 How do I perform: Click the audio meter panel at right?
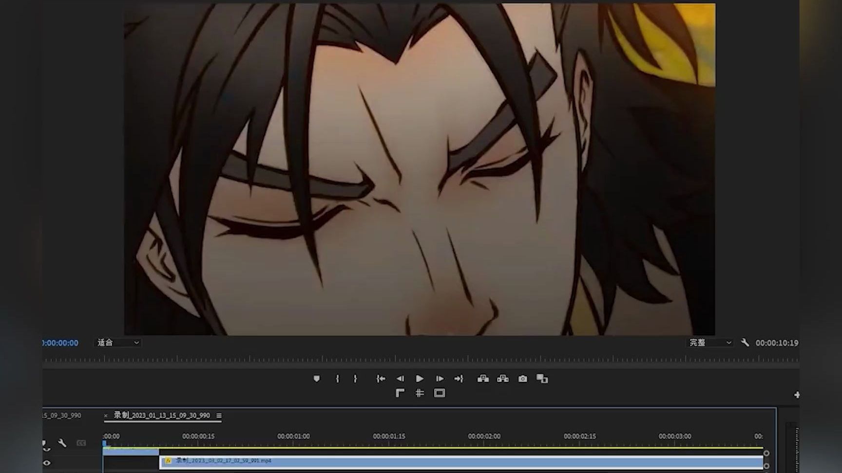point(793,447)
